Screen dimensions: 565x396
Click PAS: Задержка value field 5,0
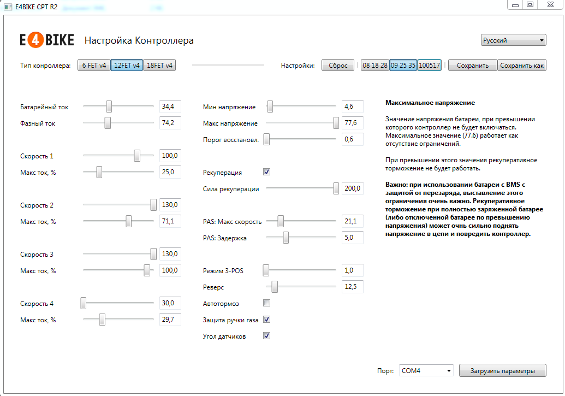[x=353, y=238]
